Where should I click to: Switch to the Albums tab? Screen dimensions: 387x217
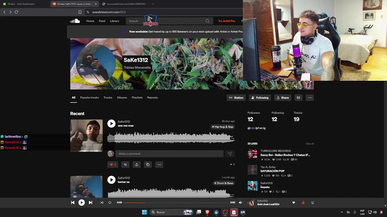tap(122, 98)
